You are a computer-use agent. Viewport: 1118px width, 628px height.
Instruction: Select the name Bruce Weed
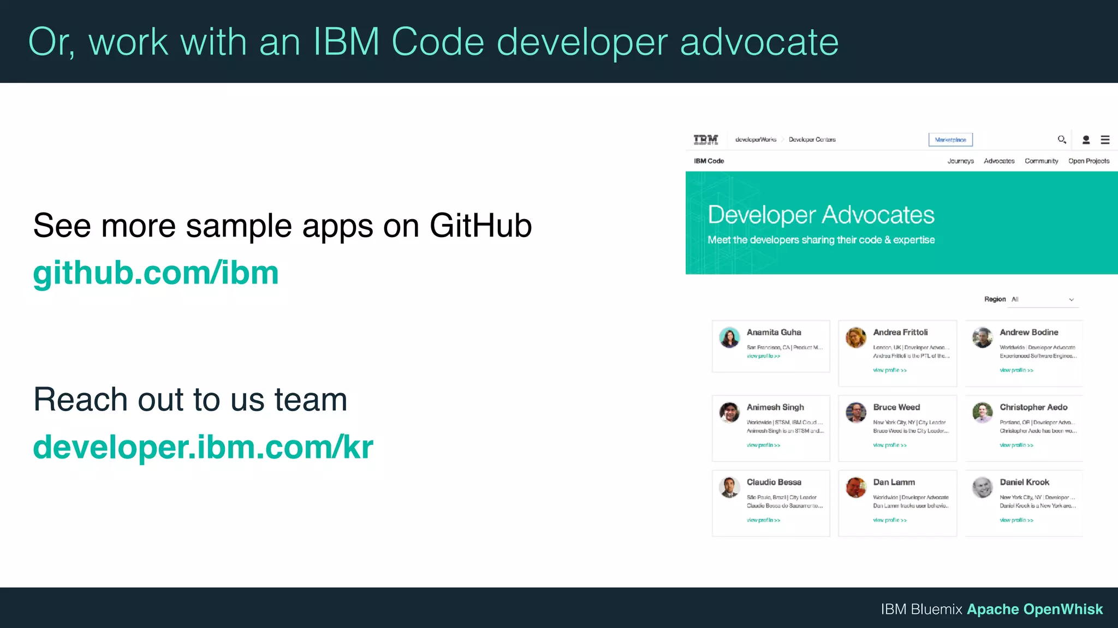click(896, 407)
